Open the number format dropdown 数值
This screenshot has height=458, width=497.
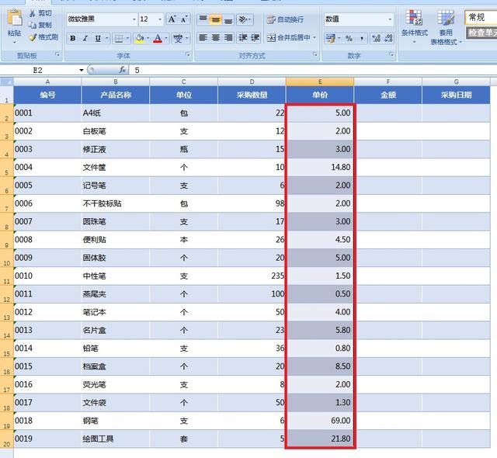tap(390, 19)
